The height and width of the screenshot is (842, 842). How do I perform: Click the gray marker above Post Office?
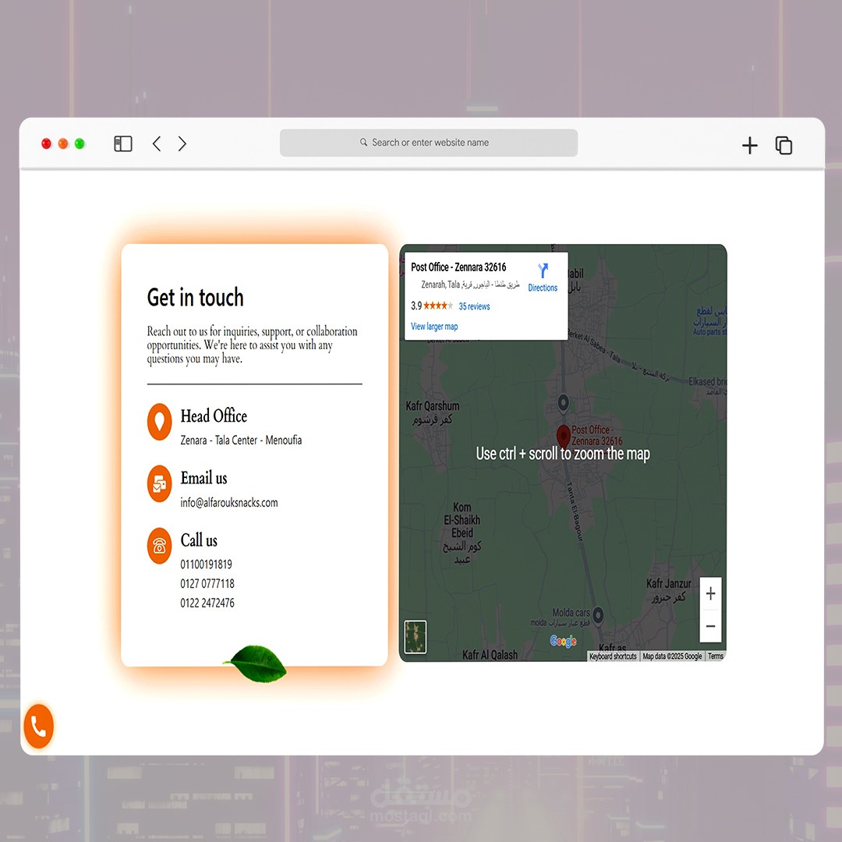[563, 402]
